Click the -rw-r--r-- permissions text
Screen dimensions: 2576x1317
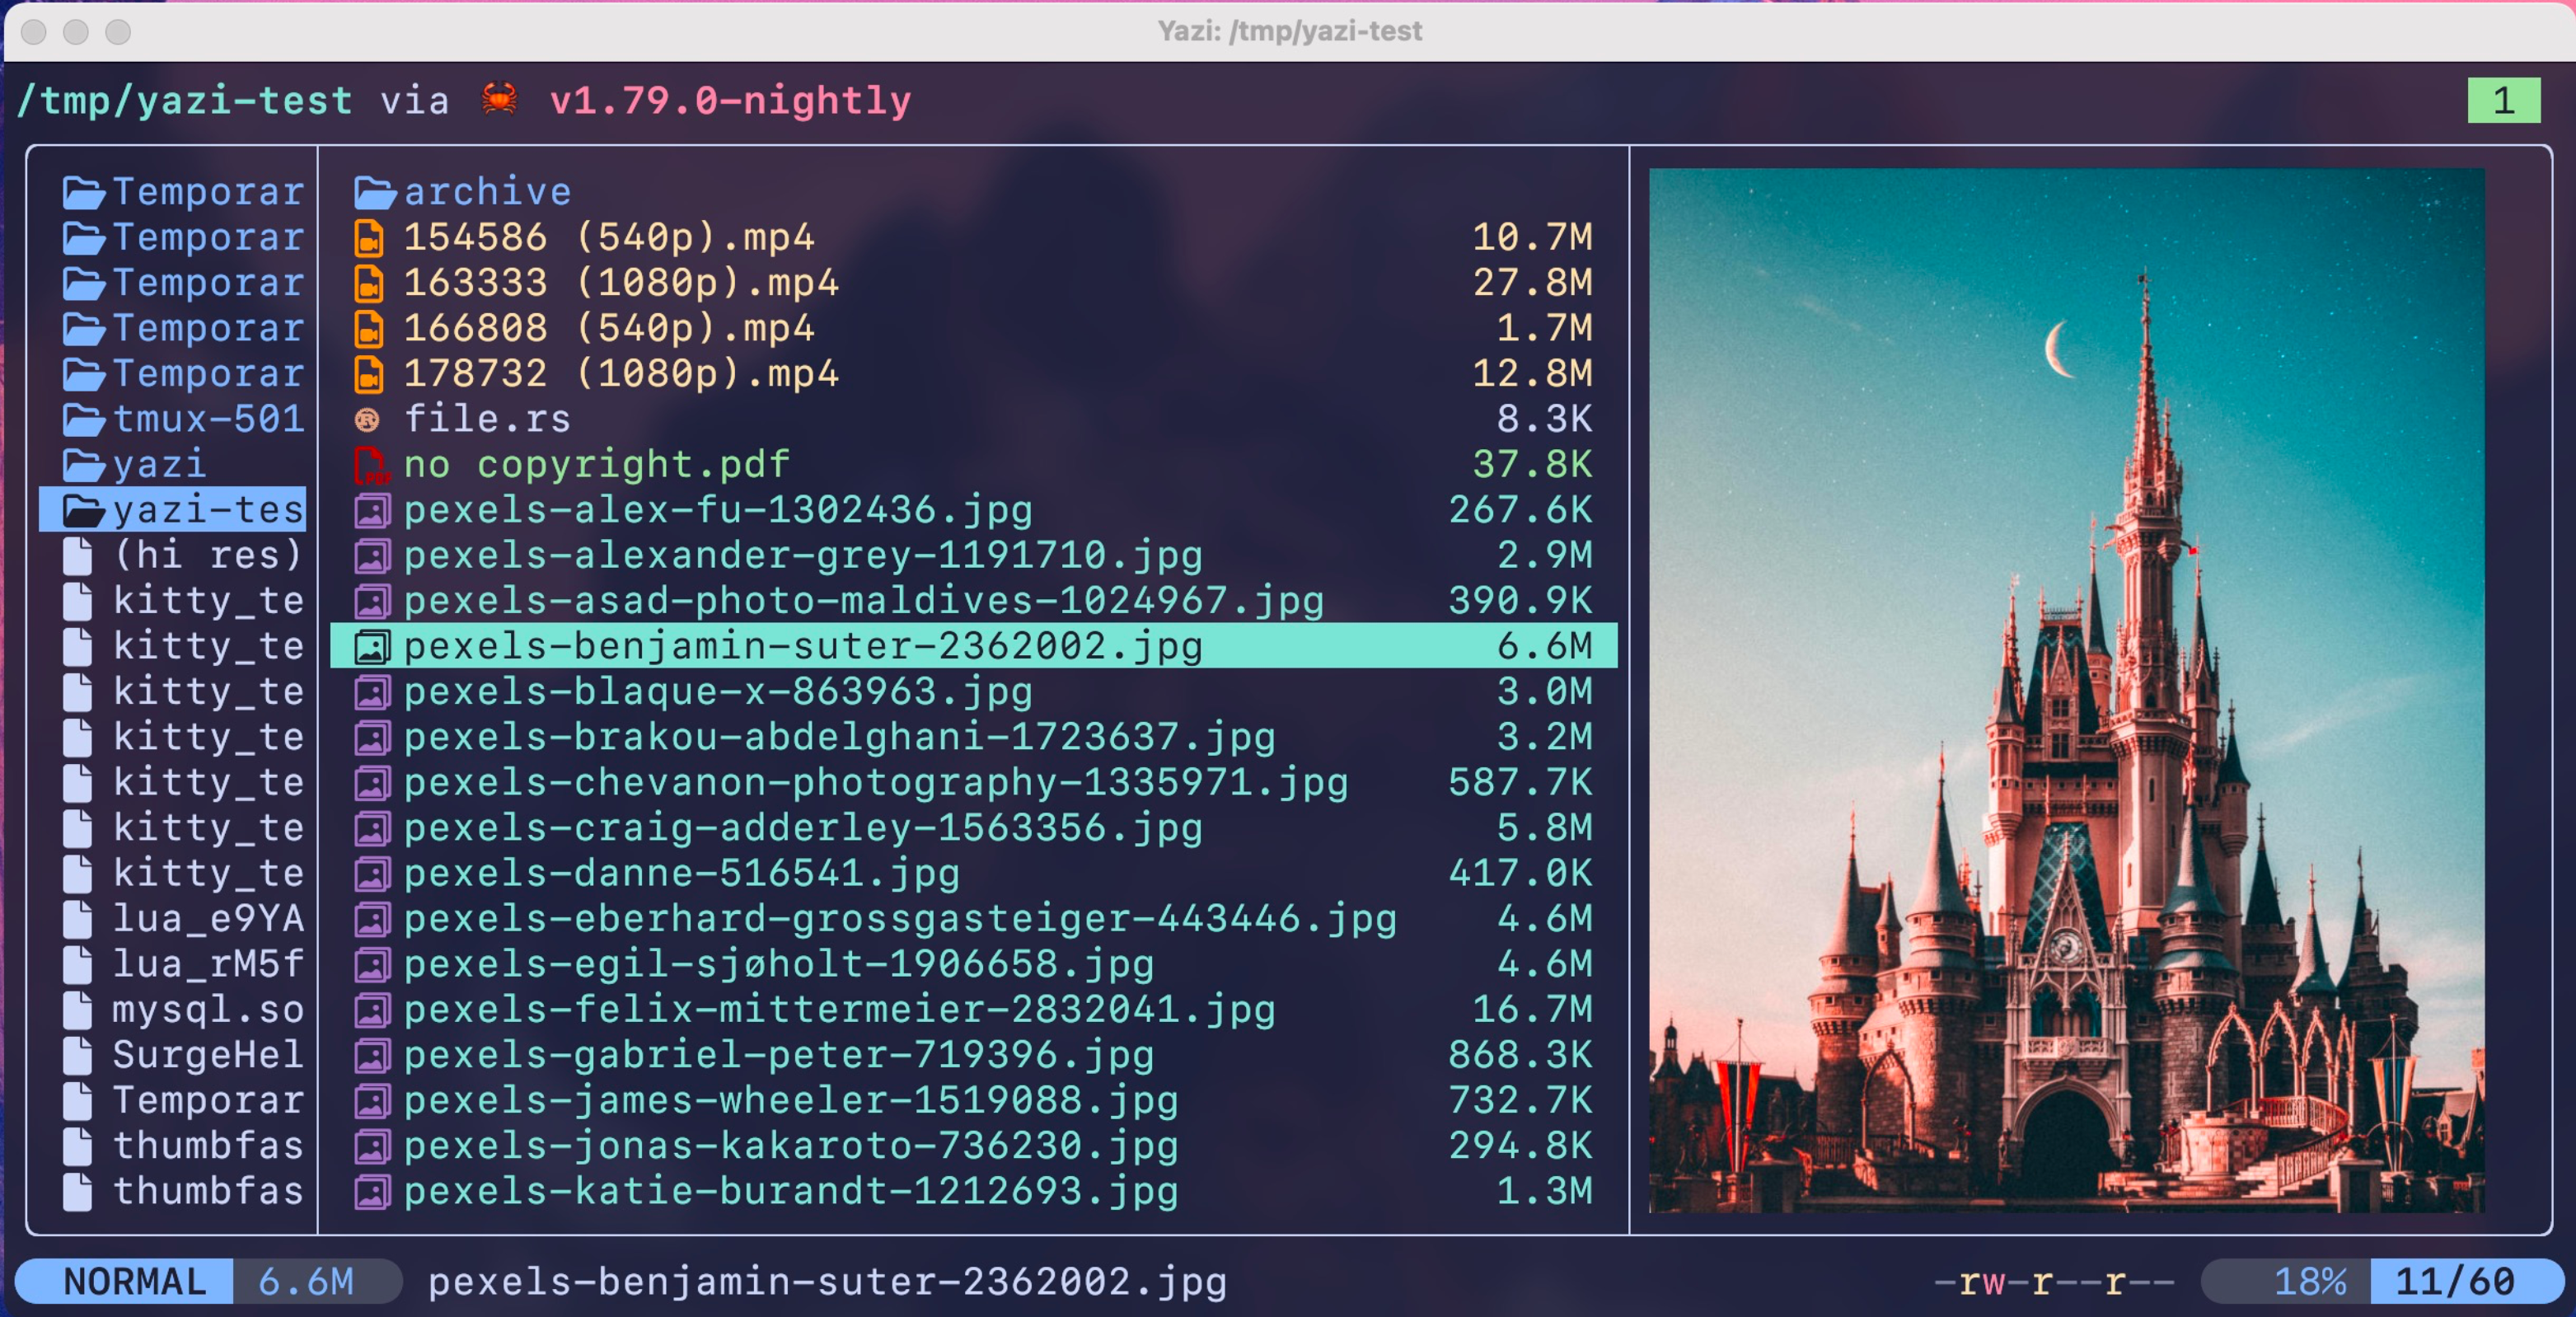[2054, 1281]
